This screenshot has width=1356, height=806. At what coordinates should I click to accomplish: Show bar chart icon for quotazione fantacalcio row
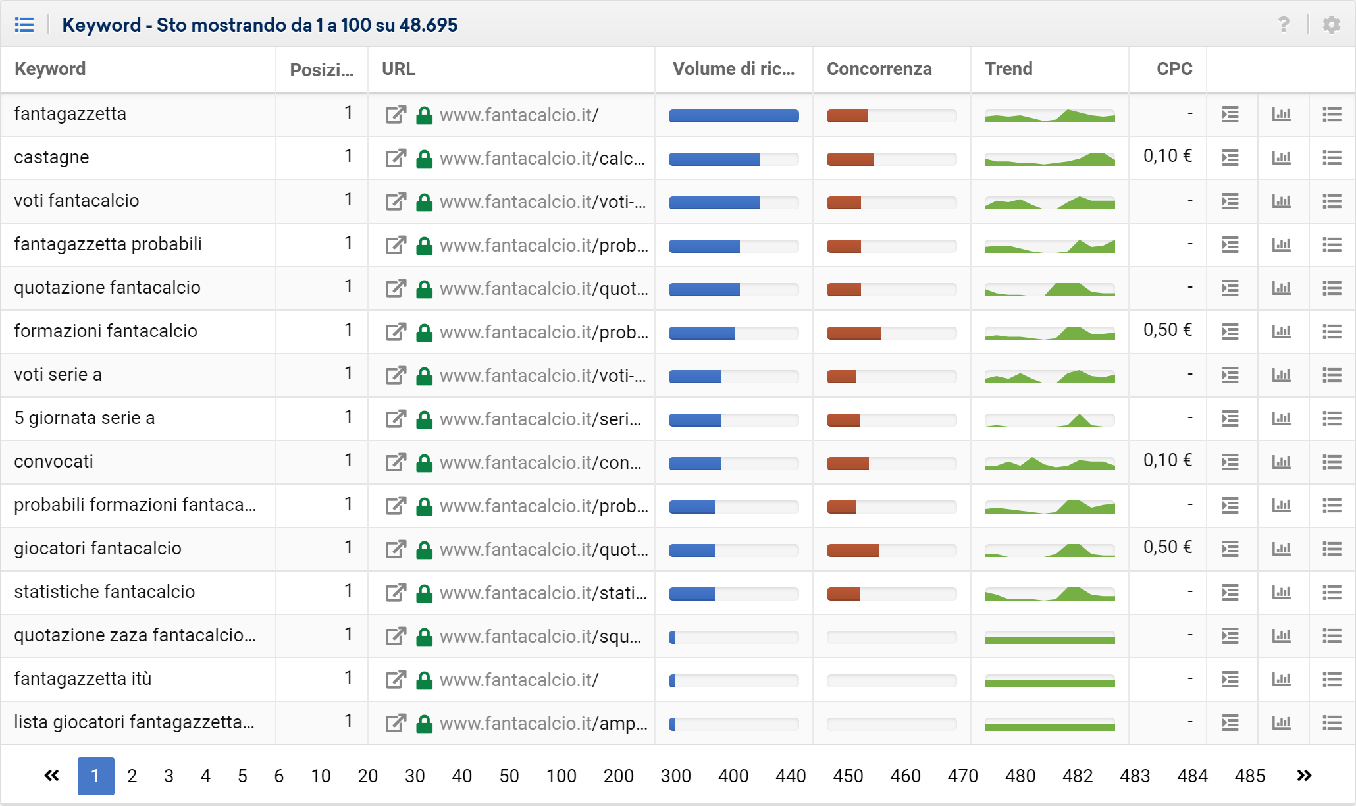coord(1281,288)
